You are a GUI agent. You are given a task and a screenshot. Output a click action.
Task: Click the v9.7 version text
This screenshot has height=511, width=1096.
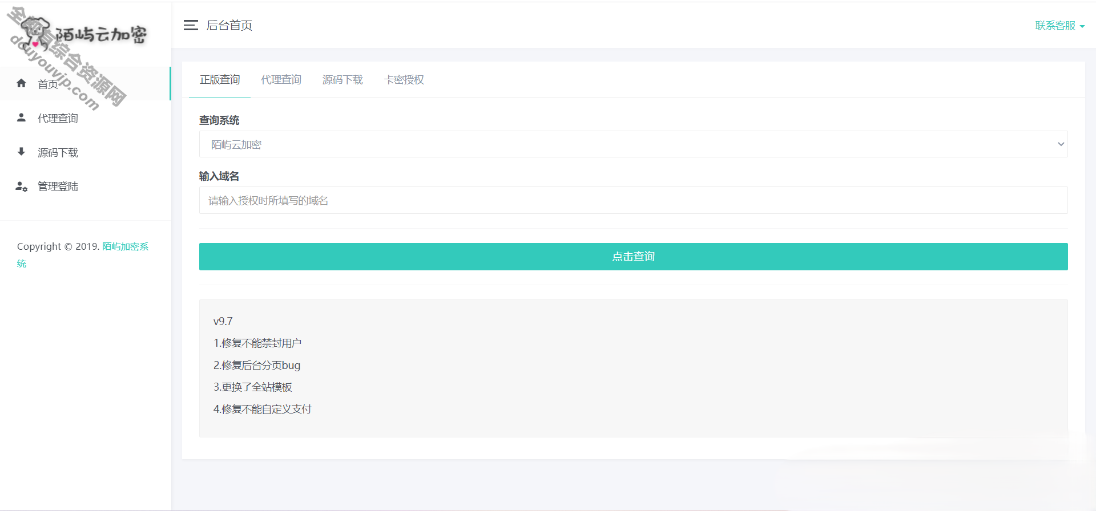[223, 321]
